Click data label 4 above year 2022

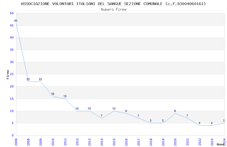click(199, 123)
